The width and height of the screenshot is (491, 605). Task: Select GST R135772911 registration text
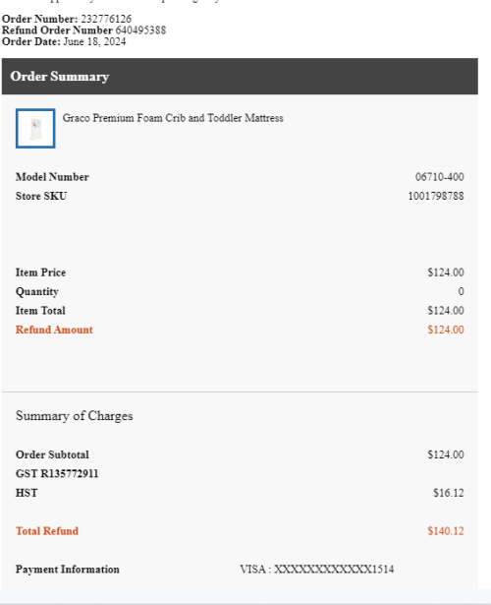pyautogui.click(x=57, y=474)
